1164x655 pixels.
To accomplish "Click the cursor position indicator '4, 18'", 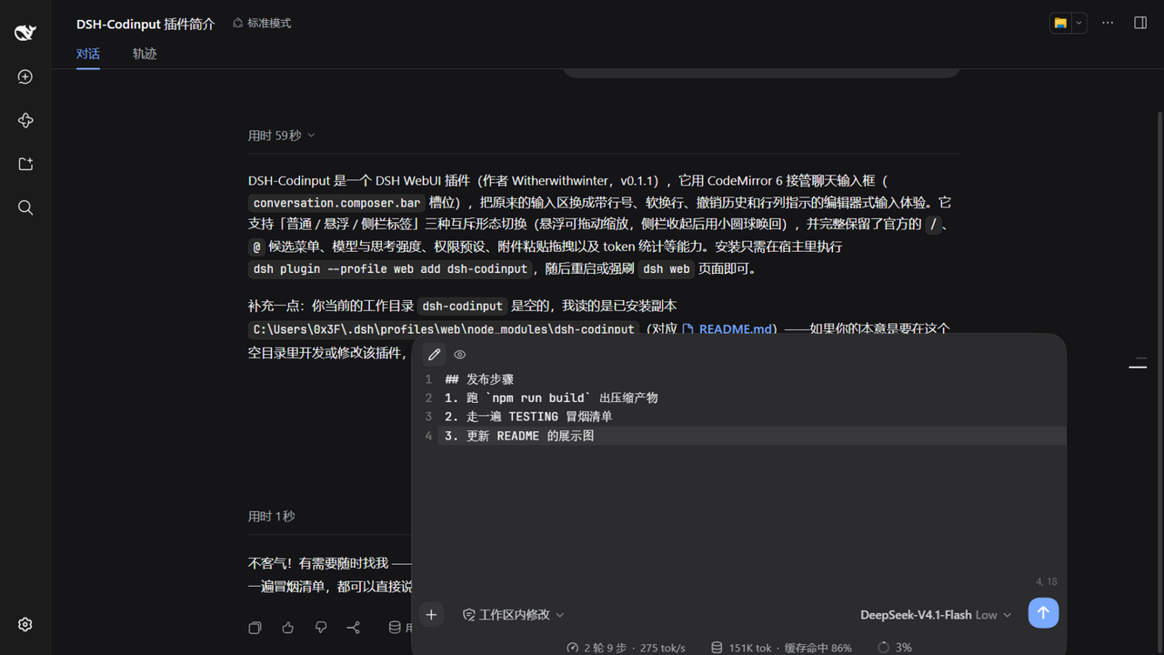I will 1046,581.
